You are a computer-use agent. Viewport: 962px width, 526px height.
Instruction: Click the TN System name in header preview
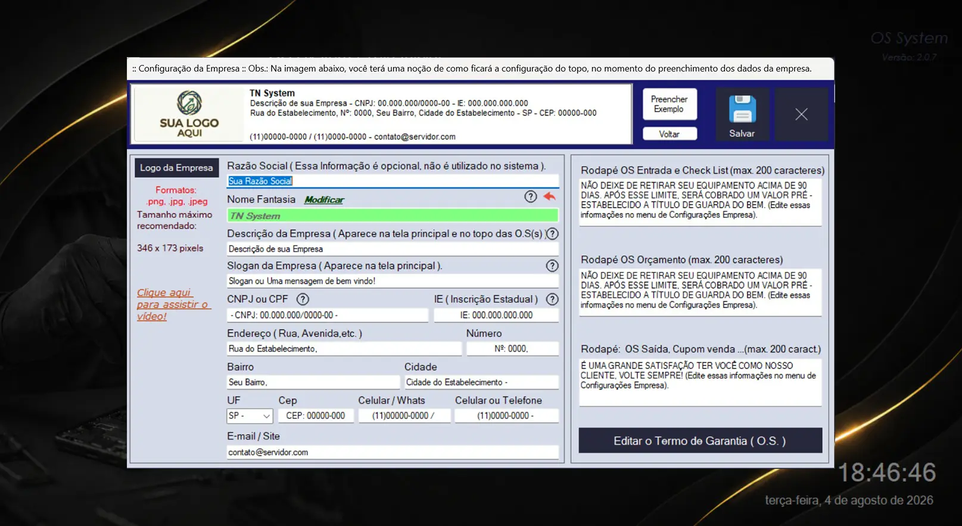272,93
